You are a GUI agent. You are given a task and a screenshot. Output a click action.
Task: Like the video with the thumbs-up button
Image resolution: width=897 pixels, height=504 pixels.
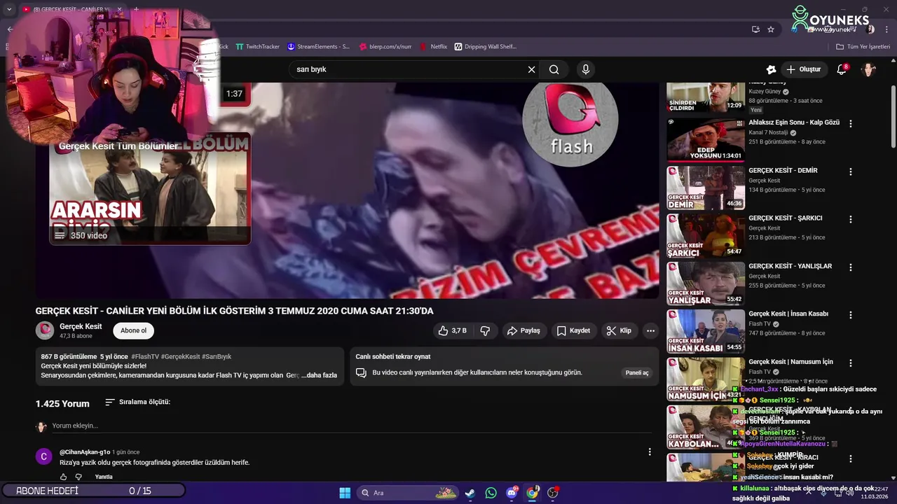tap(452, 330)
